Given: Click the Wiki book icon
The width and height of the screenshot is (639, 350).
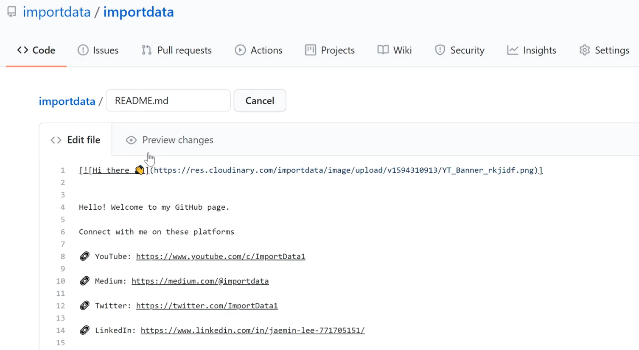Looking at the screenshot, I should tap(383, 50).
